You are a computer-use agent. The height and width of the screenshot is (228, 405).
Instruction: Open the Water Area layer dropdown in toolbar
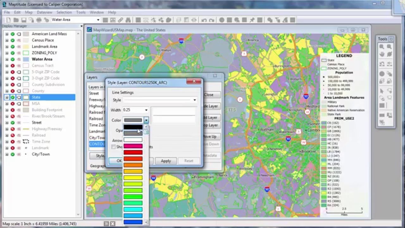(x=98, y=20)
